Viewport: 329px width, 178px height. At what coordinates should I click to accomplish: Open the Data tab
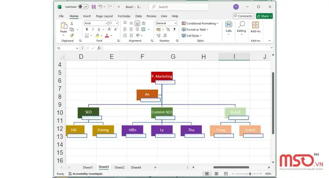(138, 16)
